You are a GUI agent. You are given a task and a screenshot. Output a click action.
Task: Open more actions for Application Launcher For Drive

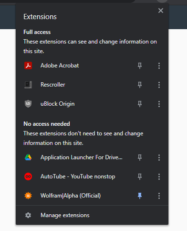(x=159, y=157)
